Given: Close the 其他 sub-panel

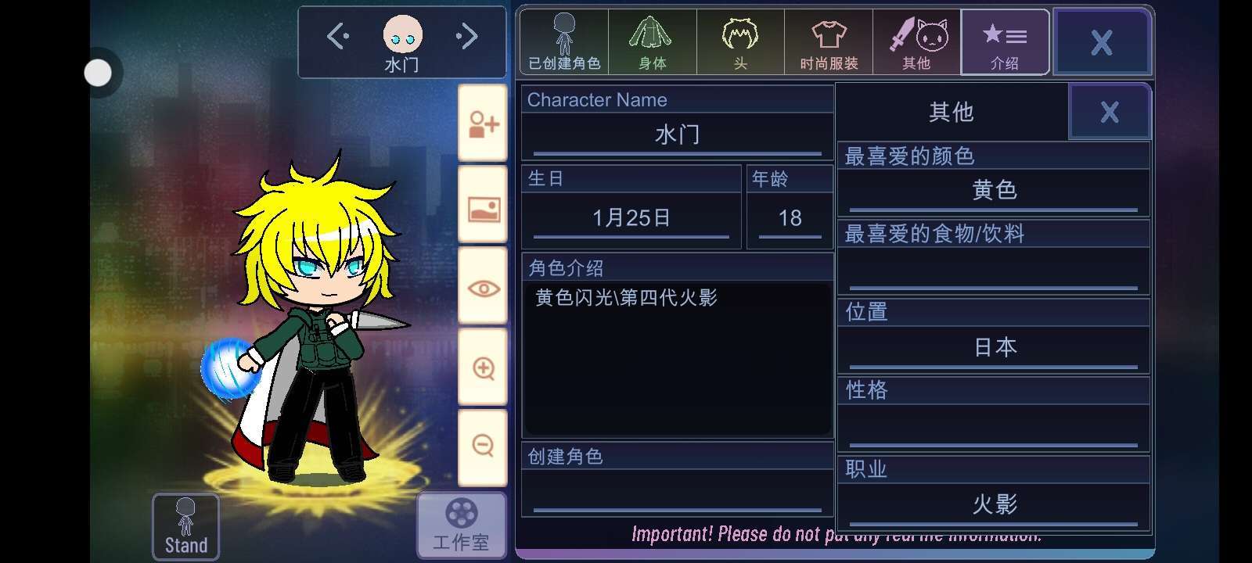Looking at the screenshot, I should click(1110, 112).
